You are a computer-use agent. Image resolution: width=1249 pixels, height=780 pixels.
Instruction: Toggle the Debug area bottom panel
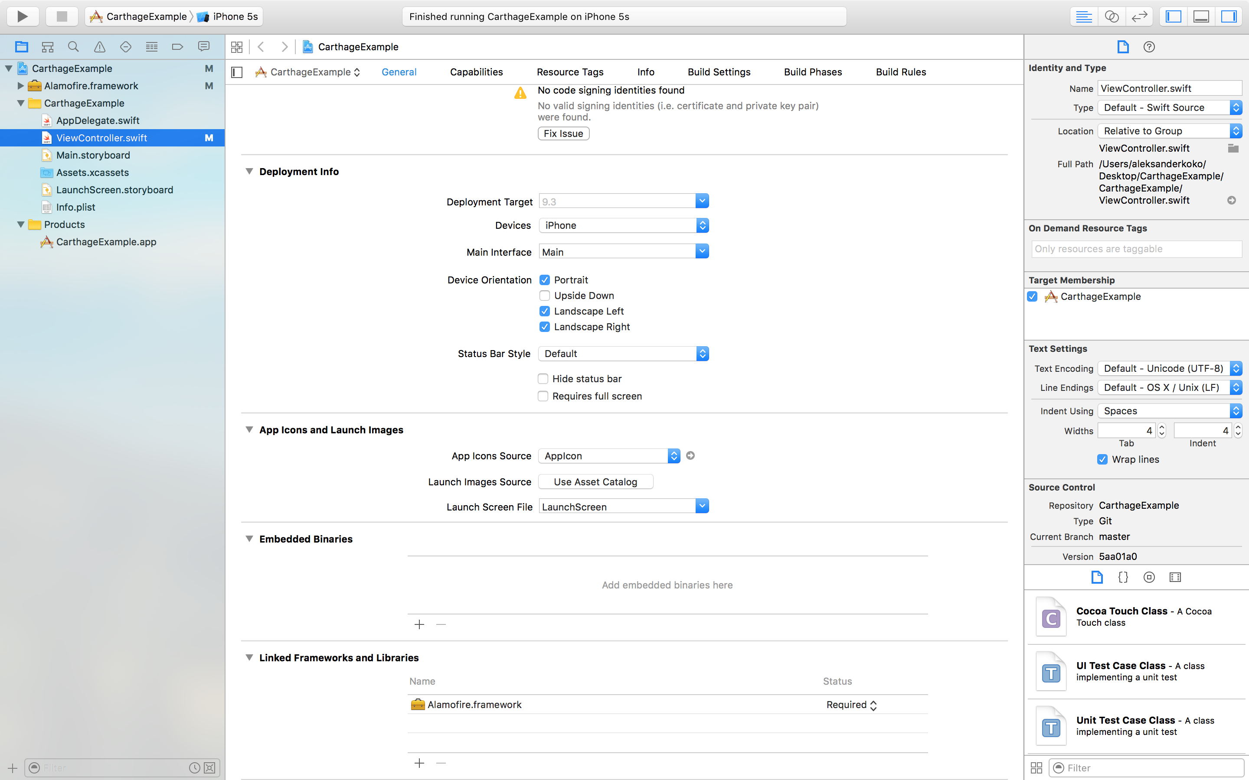tap(1201, 16)
